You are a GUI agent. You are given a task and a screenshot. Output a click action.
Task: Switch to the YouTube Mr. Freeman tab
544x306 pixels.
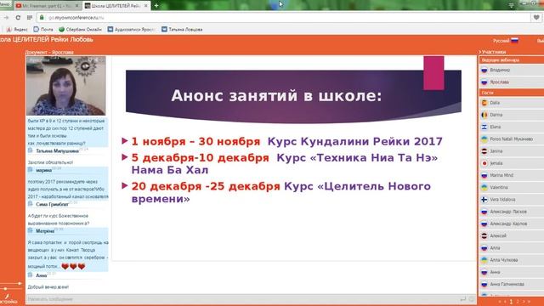(x=47, y=6)
